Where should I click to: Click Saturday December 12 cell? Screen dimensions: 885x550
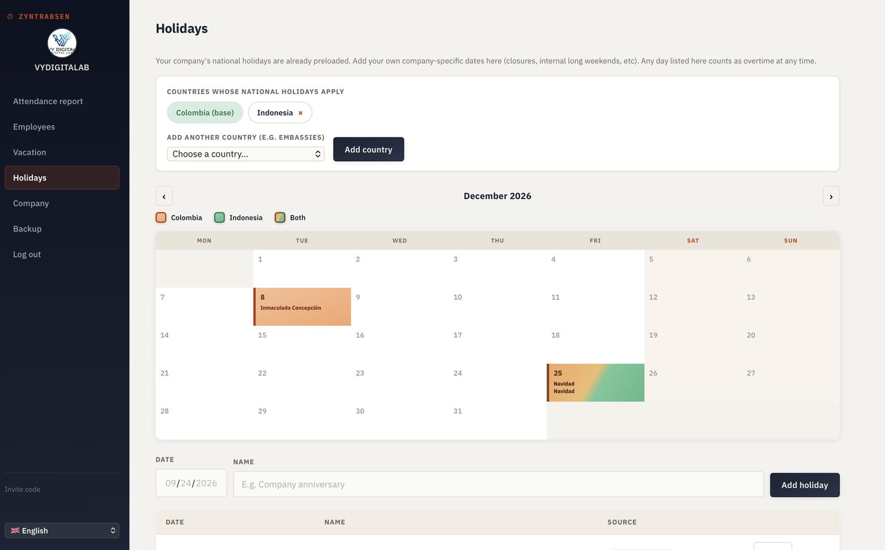pyautogui.click(x=693, y=307)
